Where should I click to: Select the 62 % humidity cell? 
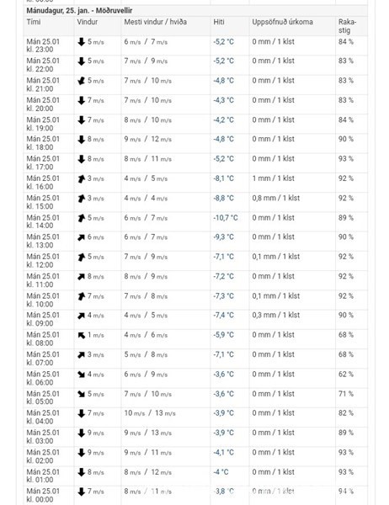pyautogui.click(x=346, y=375)
